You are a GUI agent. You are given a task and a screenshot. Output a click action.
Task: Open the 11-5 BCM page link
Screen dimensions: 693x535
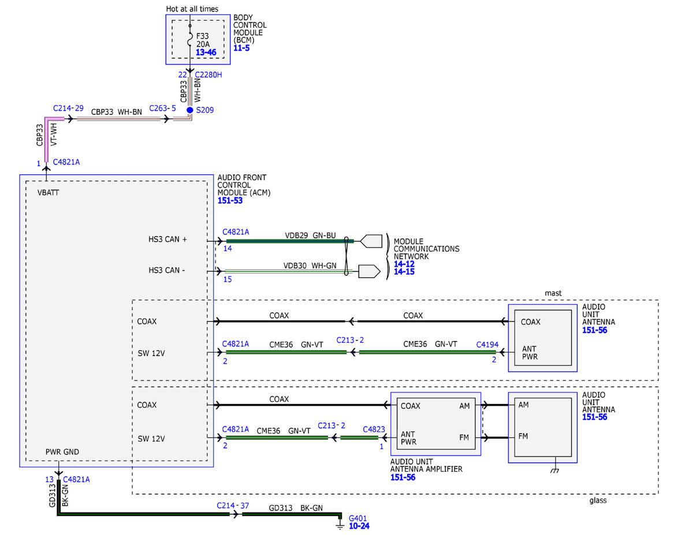[x=241, y=48]
